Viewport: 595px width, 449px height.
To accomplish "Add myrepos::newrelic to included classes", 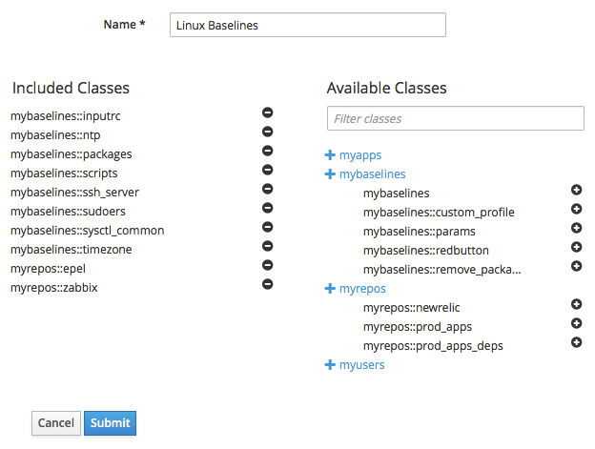I will coord(576,304).
